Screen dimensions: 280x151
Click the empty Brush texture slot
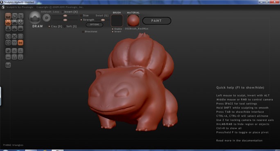tap(117, 20)
